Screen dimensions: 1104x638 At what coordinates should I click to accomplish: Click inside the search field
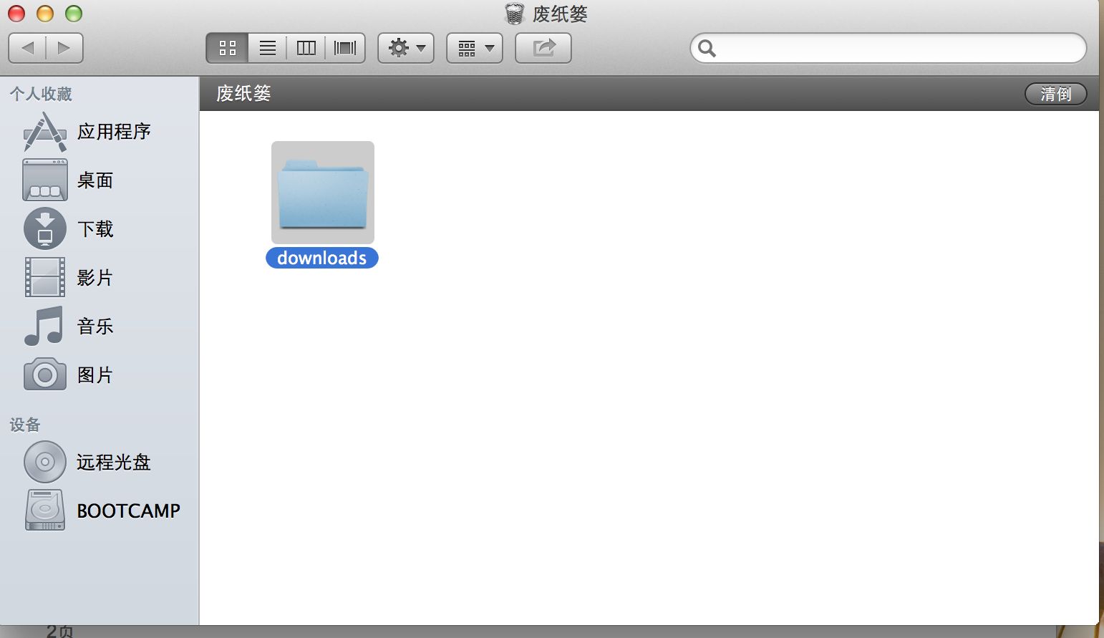888,48
